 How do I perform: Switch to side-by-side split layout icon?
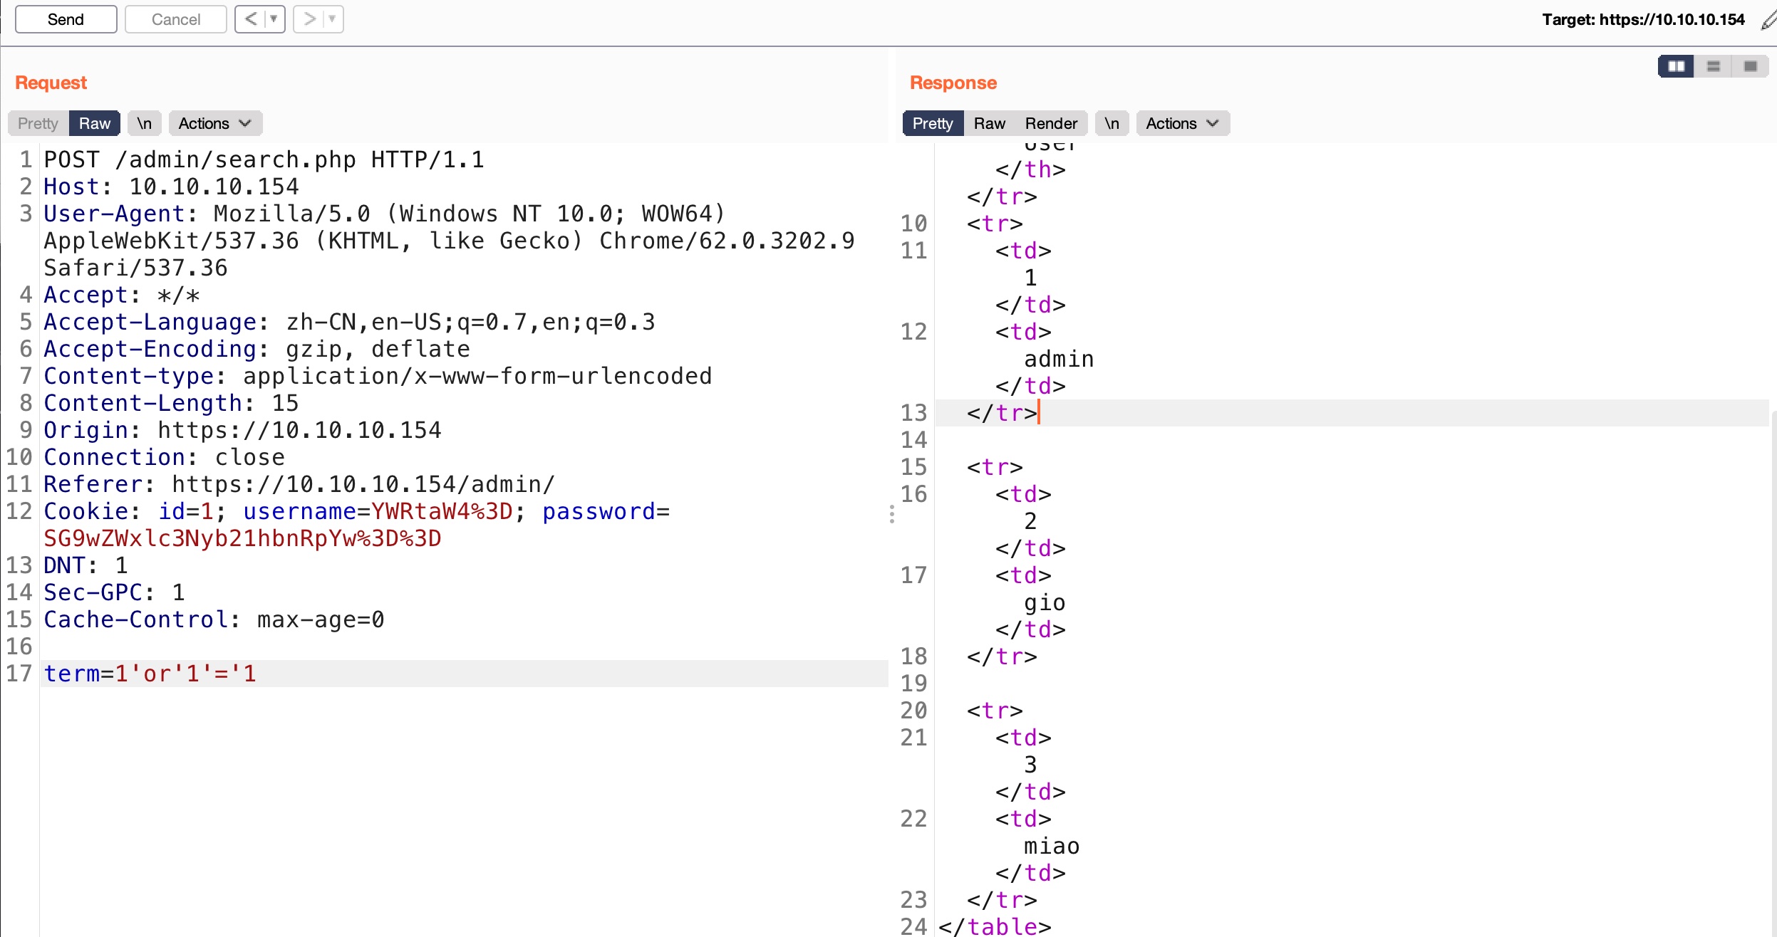1676,66
